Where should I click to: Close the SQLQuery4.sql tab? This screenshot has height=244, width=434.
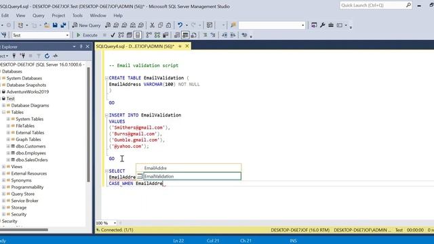coord(187,46)
